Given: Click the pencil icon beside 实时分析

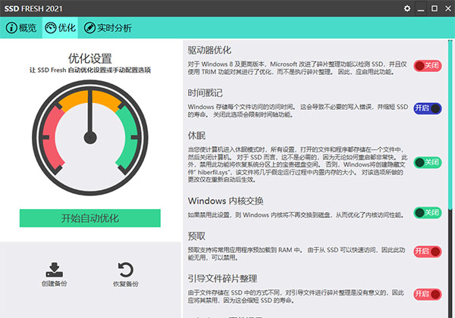Looking at the screenshot, I should point(89,28).
